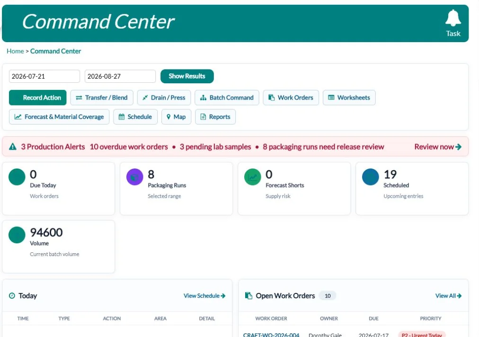Image resolution: width=479 pixels, height=337 pixels.
Task: Click the clock icon beside Today
Action: [x=12, y=295]
